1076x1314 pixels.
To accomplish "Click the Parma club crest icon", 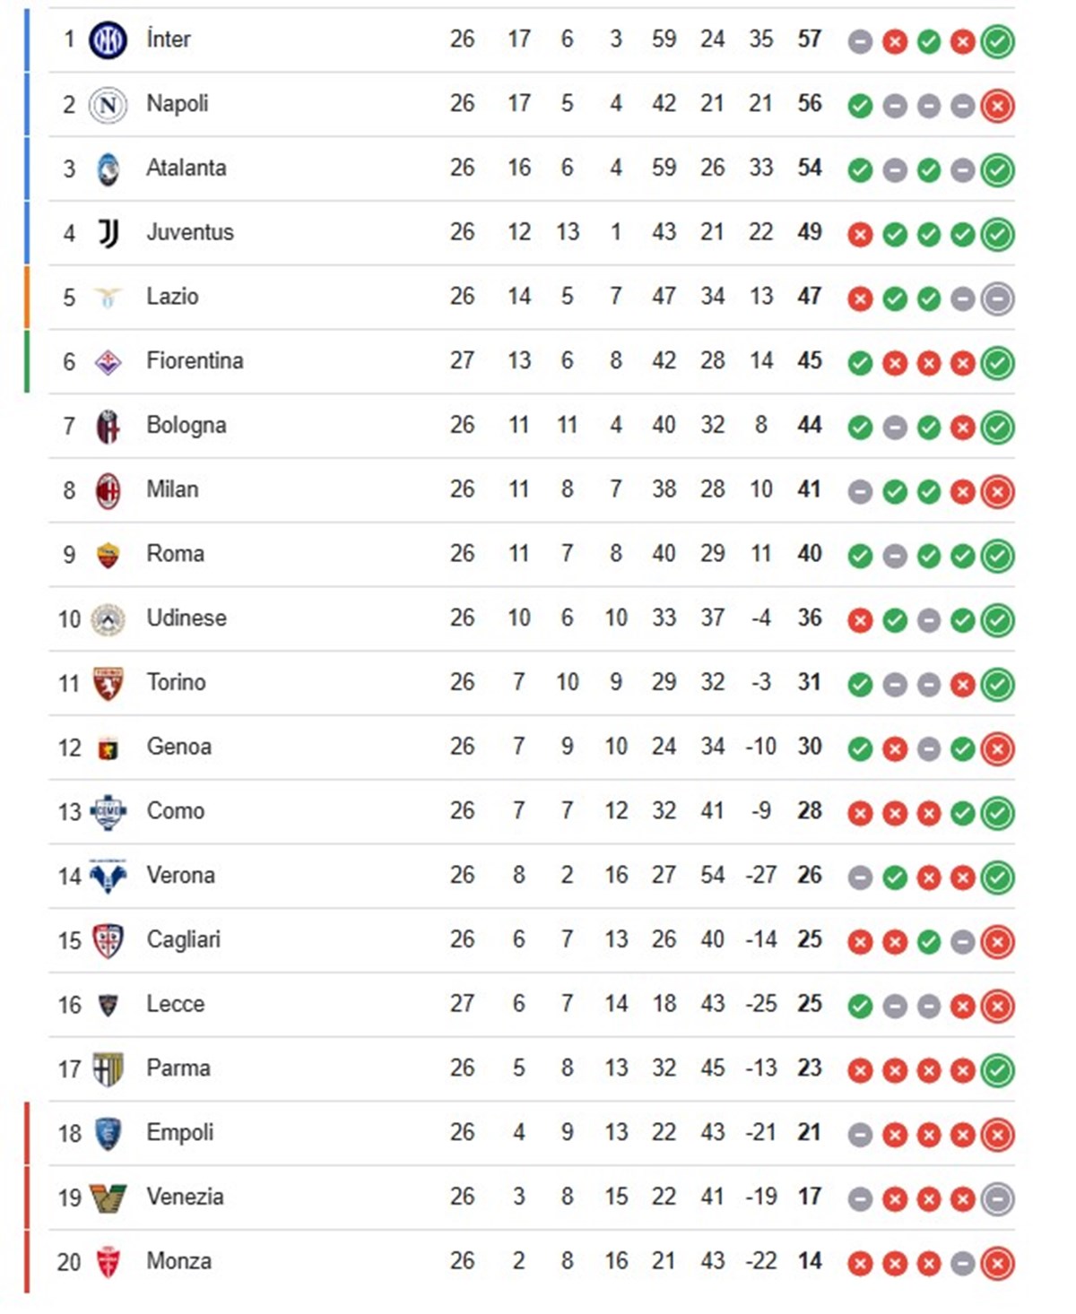I will click(x=108, y=1069).
